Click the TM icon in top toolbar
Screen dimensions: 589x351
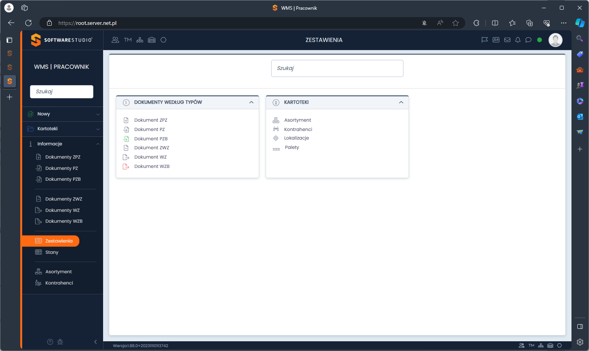[x=128, y=40]
